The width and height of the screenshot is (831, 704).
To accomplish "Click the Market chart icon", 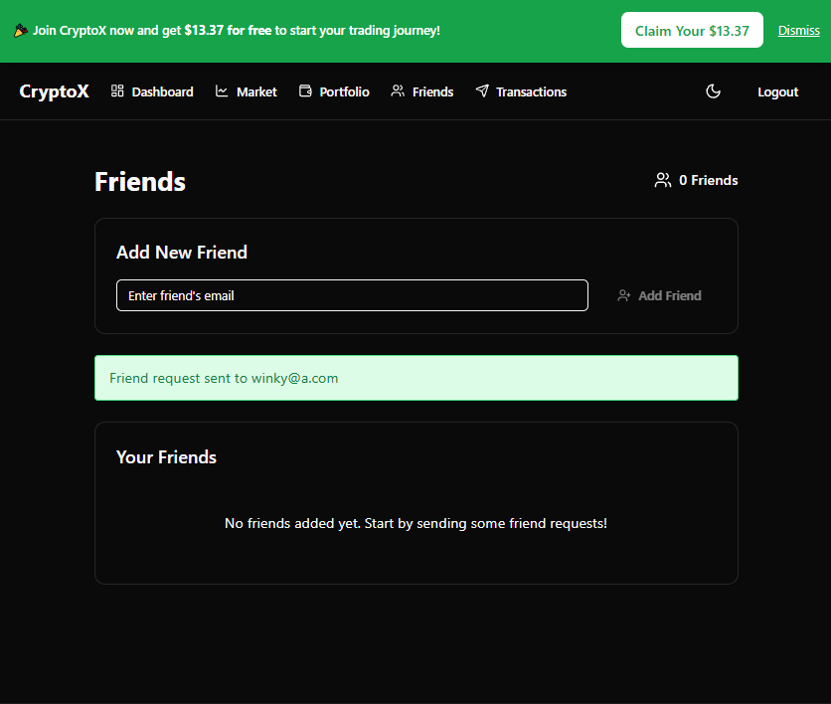I will pos(222,91).
